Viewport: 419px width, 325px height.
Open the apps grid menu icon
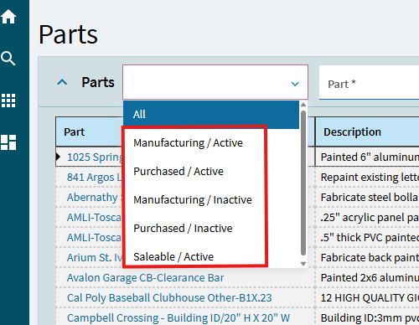coord(8,101)
